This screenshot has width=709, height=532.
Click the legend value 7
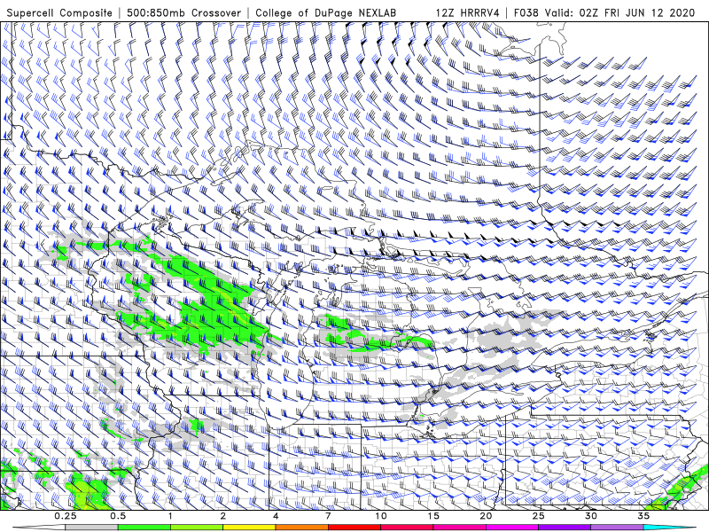pos(328,516)
